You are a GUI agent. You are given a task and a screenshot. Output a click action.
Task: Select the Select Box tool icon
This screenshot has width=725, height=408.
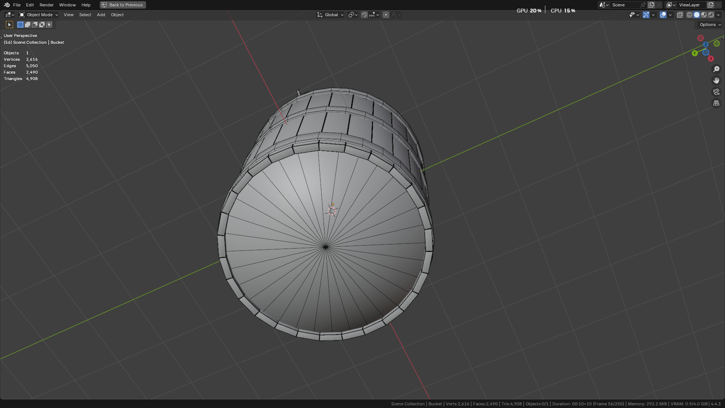point(9,25)
